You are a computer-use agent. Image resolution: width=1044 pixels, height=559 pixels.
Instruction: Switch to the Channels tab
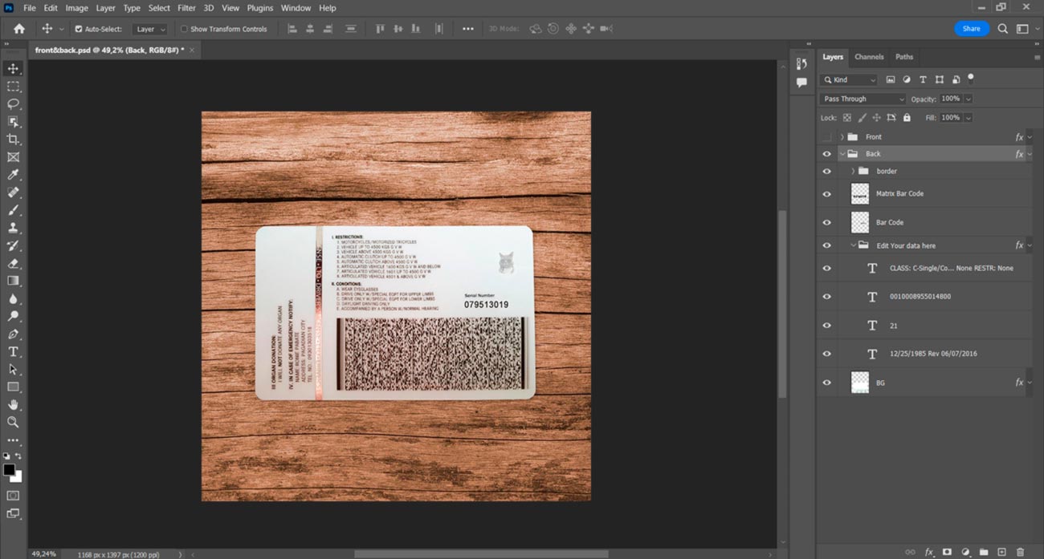click(868, 57)
